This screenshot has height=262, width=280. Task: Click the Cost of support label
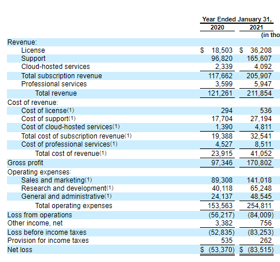[x=48, y=119]
